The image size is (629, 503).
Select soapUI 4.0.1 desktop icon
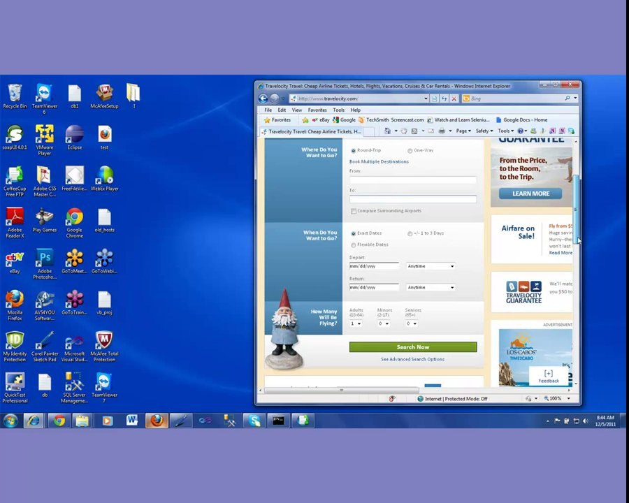pos(15,137)
